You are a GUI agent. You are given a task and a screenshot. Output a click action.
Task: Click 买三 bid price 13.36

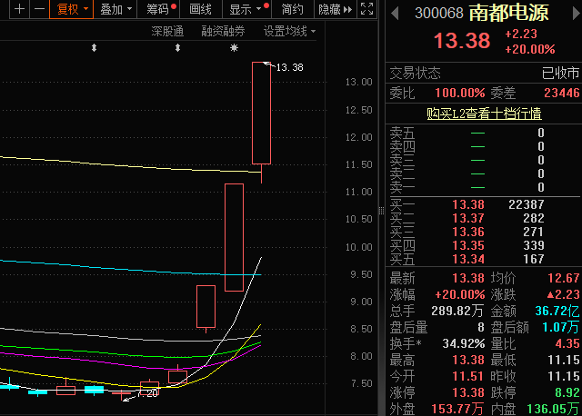pos(468,232)
